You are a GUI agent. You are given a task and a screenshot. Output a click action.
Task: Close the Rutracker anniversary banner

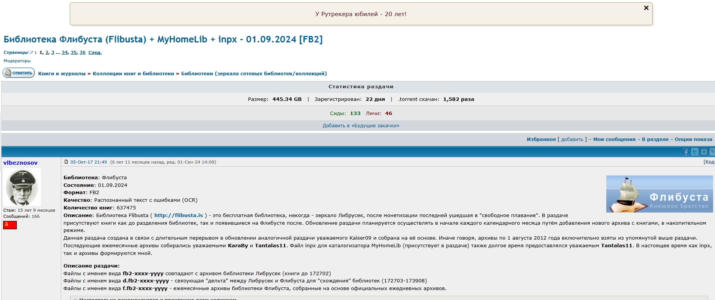coord(646,8)
